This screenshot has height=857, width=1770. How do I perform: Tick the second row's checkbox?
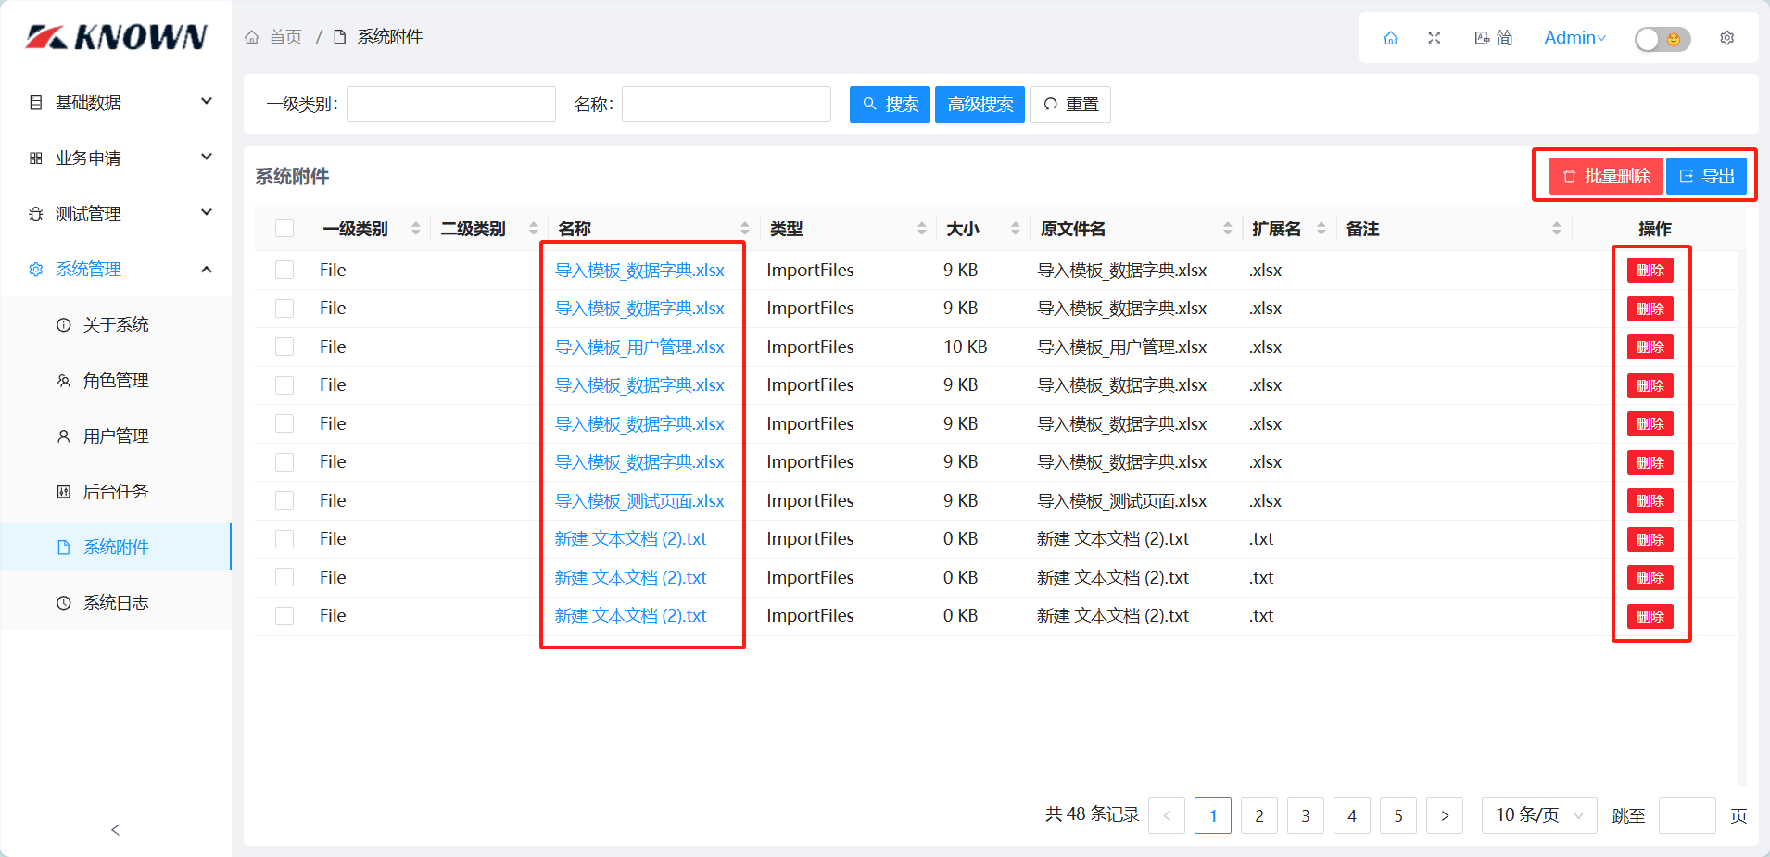coord(284,309)
